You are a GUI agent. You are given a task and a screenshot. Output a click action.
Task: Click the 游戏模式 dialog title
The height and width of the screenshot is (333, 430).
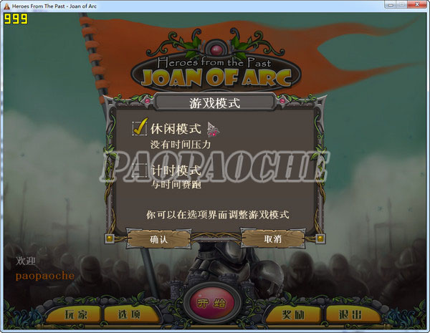point(215,103)
